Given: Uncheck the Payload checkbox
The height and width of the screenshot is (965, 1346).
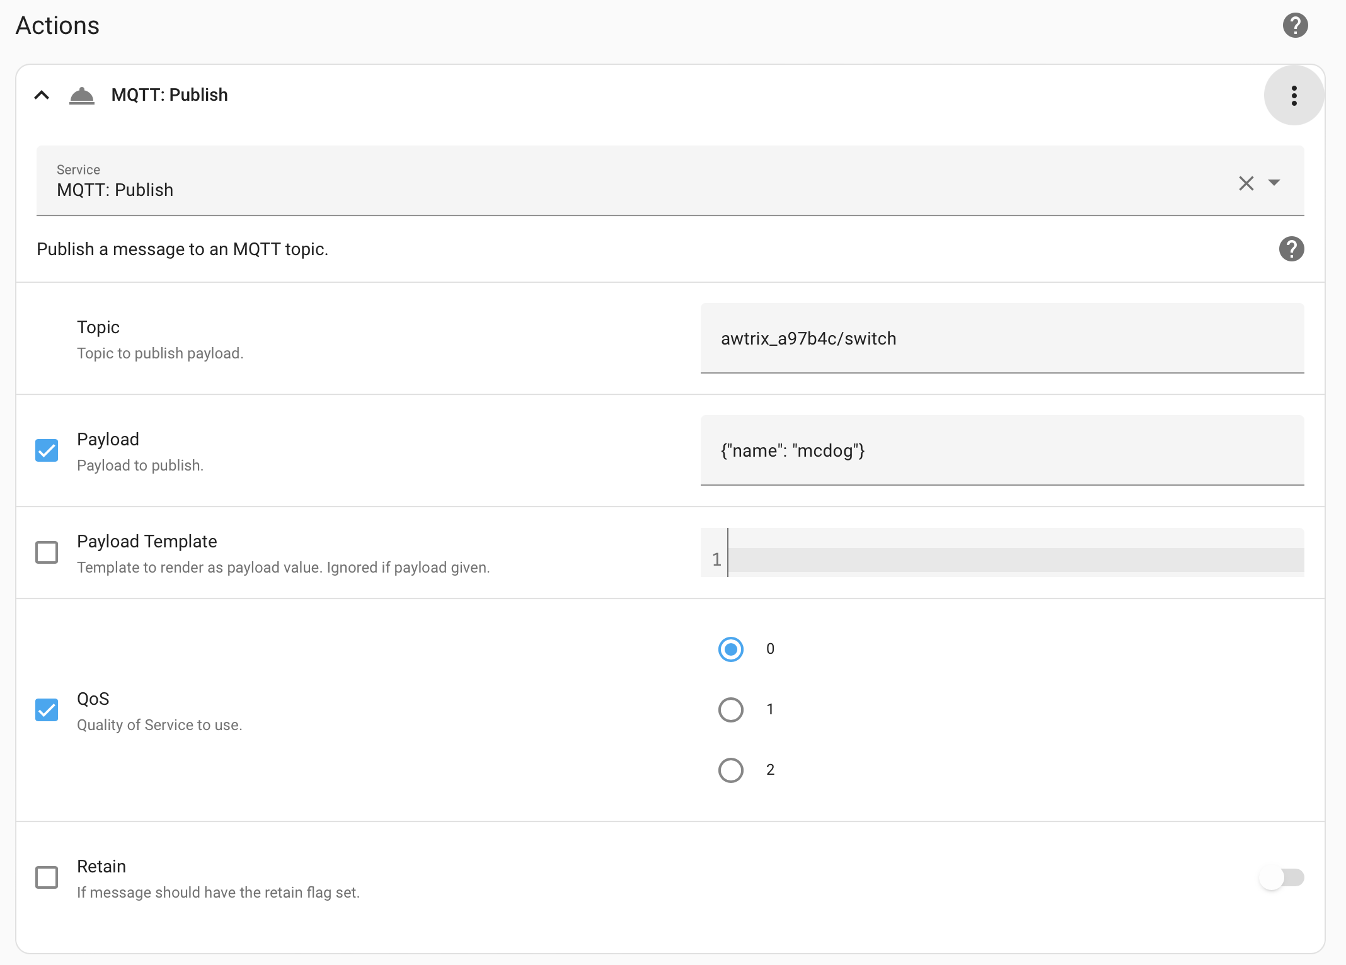Looking at the screenshot, I should click(x=47, y=450).
